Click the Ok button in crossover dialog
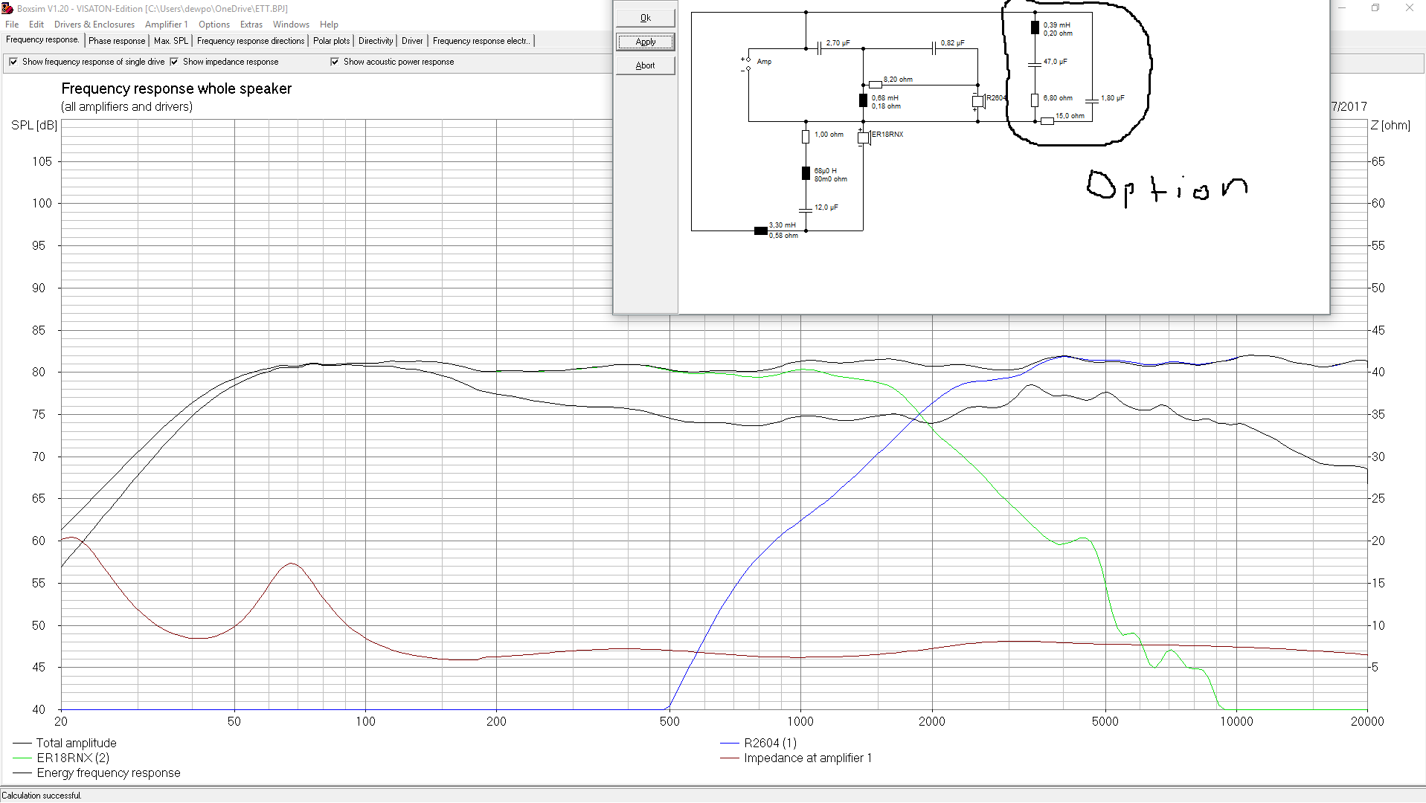The image size is (1426, 803). pos(645,18)
